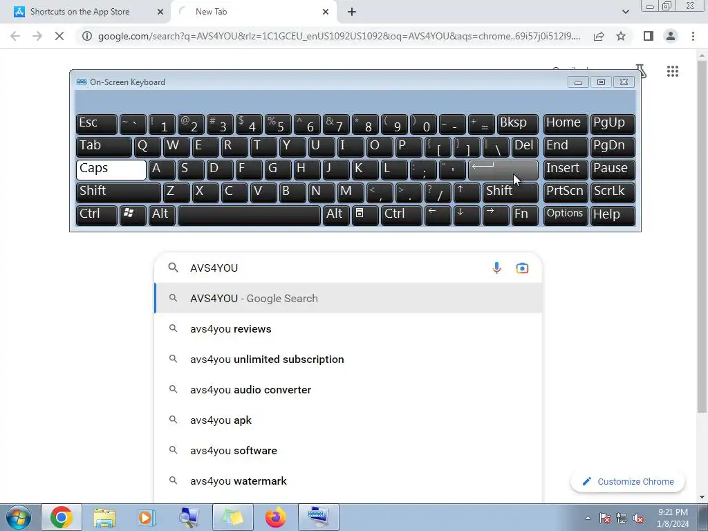This screenshot has width=708, height=531.
Task: Toggle the ScrLk key on the keyboard
Action: [613, 192]
